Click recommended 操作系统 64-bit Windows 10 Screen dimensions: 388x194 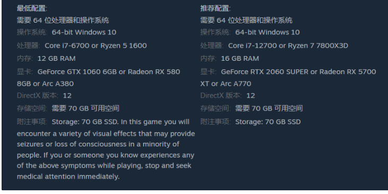(267, 32)
